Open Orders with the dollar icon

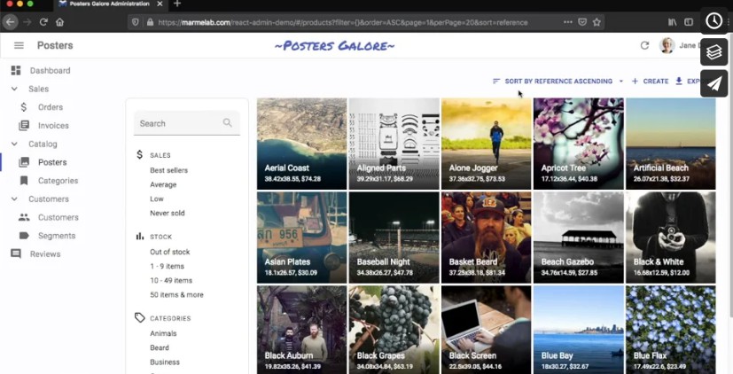[x=50, y=107]
